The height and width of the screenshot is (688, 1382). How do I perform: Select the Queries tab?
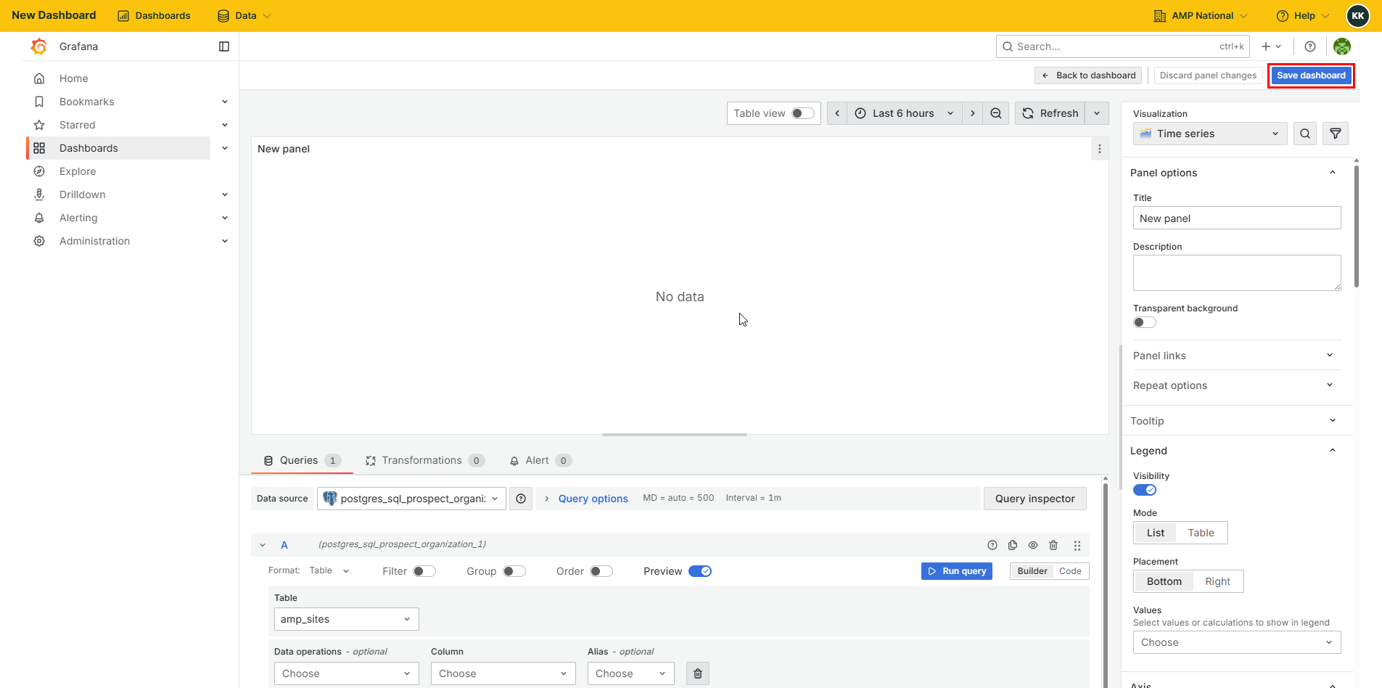click(x=302, y=460)
